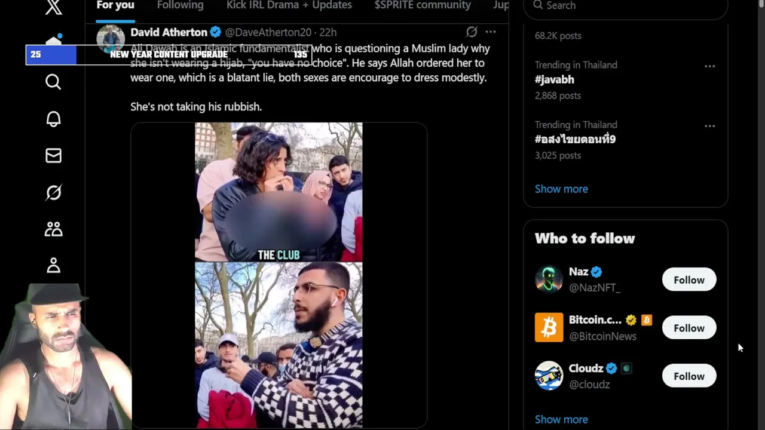Follow Cloudz account

click(x=689, y=376)
